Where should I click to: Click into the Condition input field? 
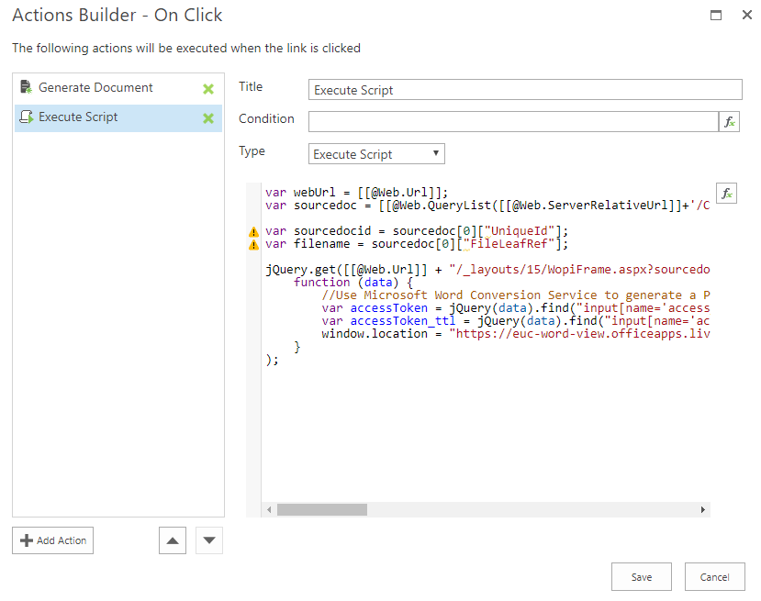click(x=512, y=122)
